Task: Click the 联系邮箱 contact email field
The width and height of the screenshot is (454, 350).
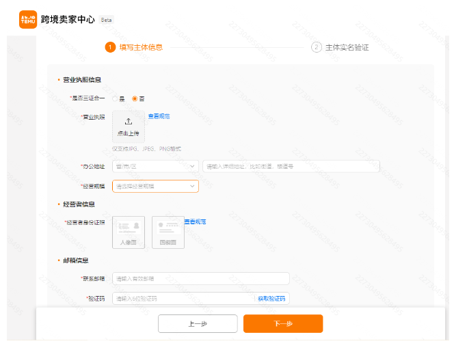Action: [200, 279]
